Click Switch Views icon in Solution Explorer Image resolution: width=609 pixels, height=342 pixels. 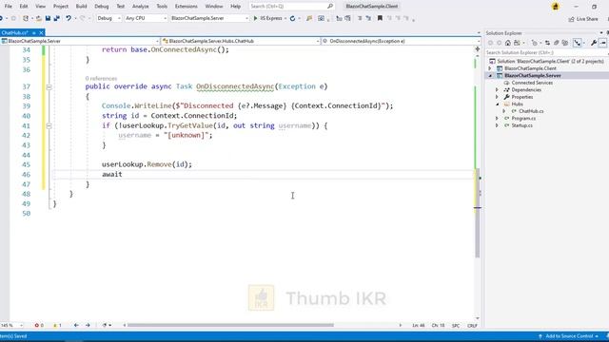[518, 43]
